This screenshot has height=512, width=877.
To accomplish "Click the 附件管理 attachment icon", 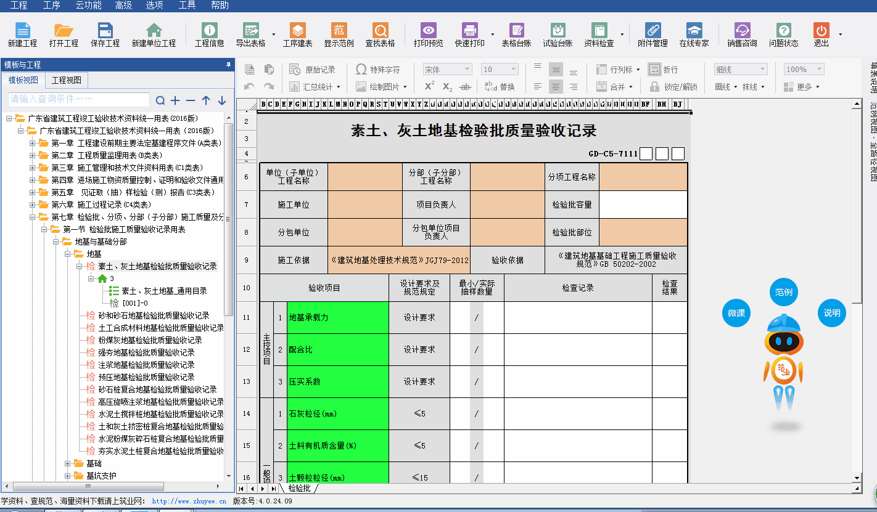I will (653, 31).
